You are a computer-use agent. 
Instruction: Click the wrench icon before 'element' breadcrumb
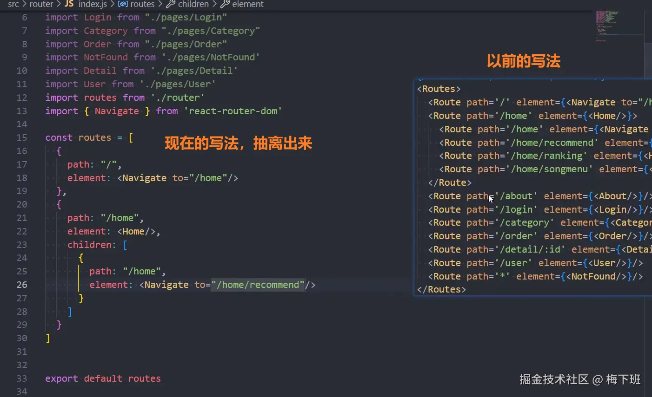[225, 4]
